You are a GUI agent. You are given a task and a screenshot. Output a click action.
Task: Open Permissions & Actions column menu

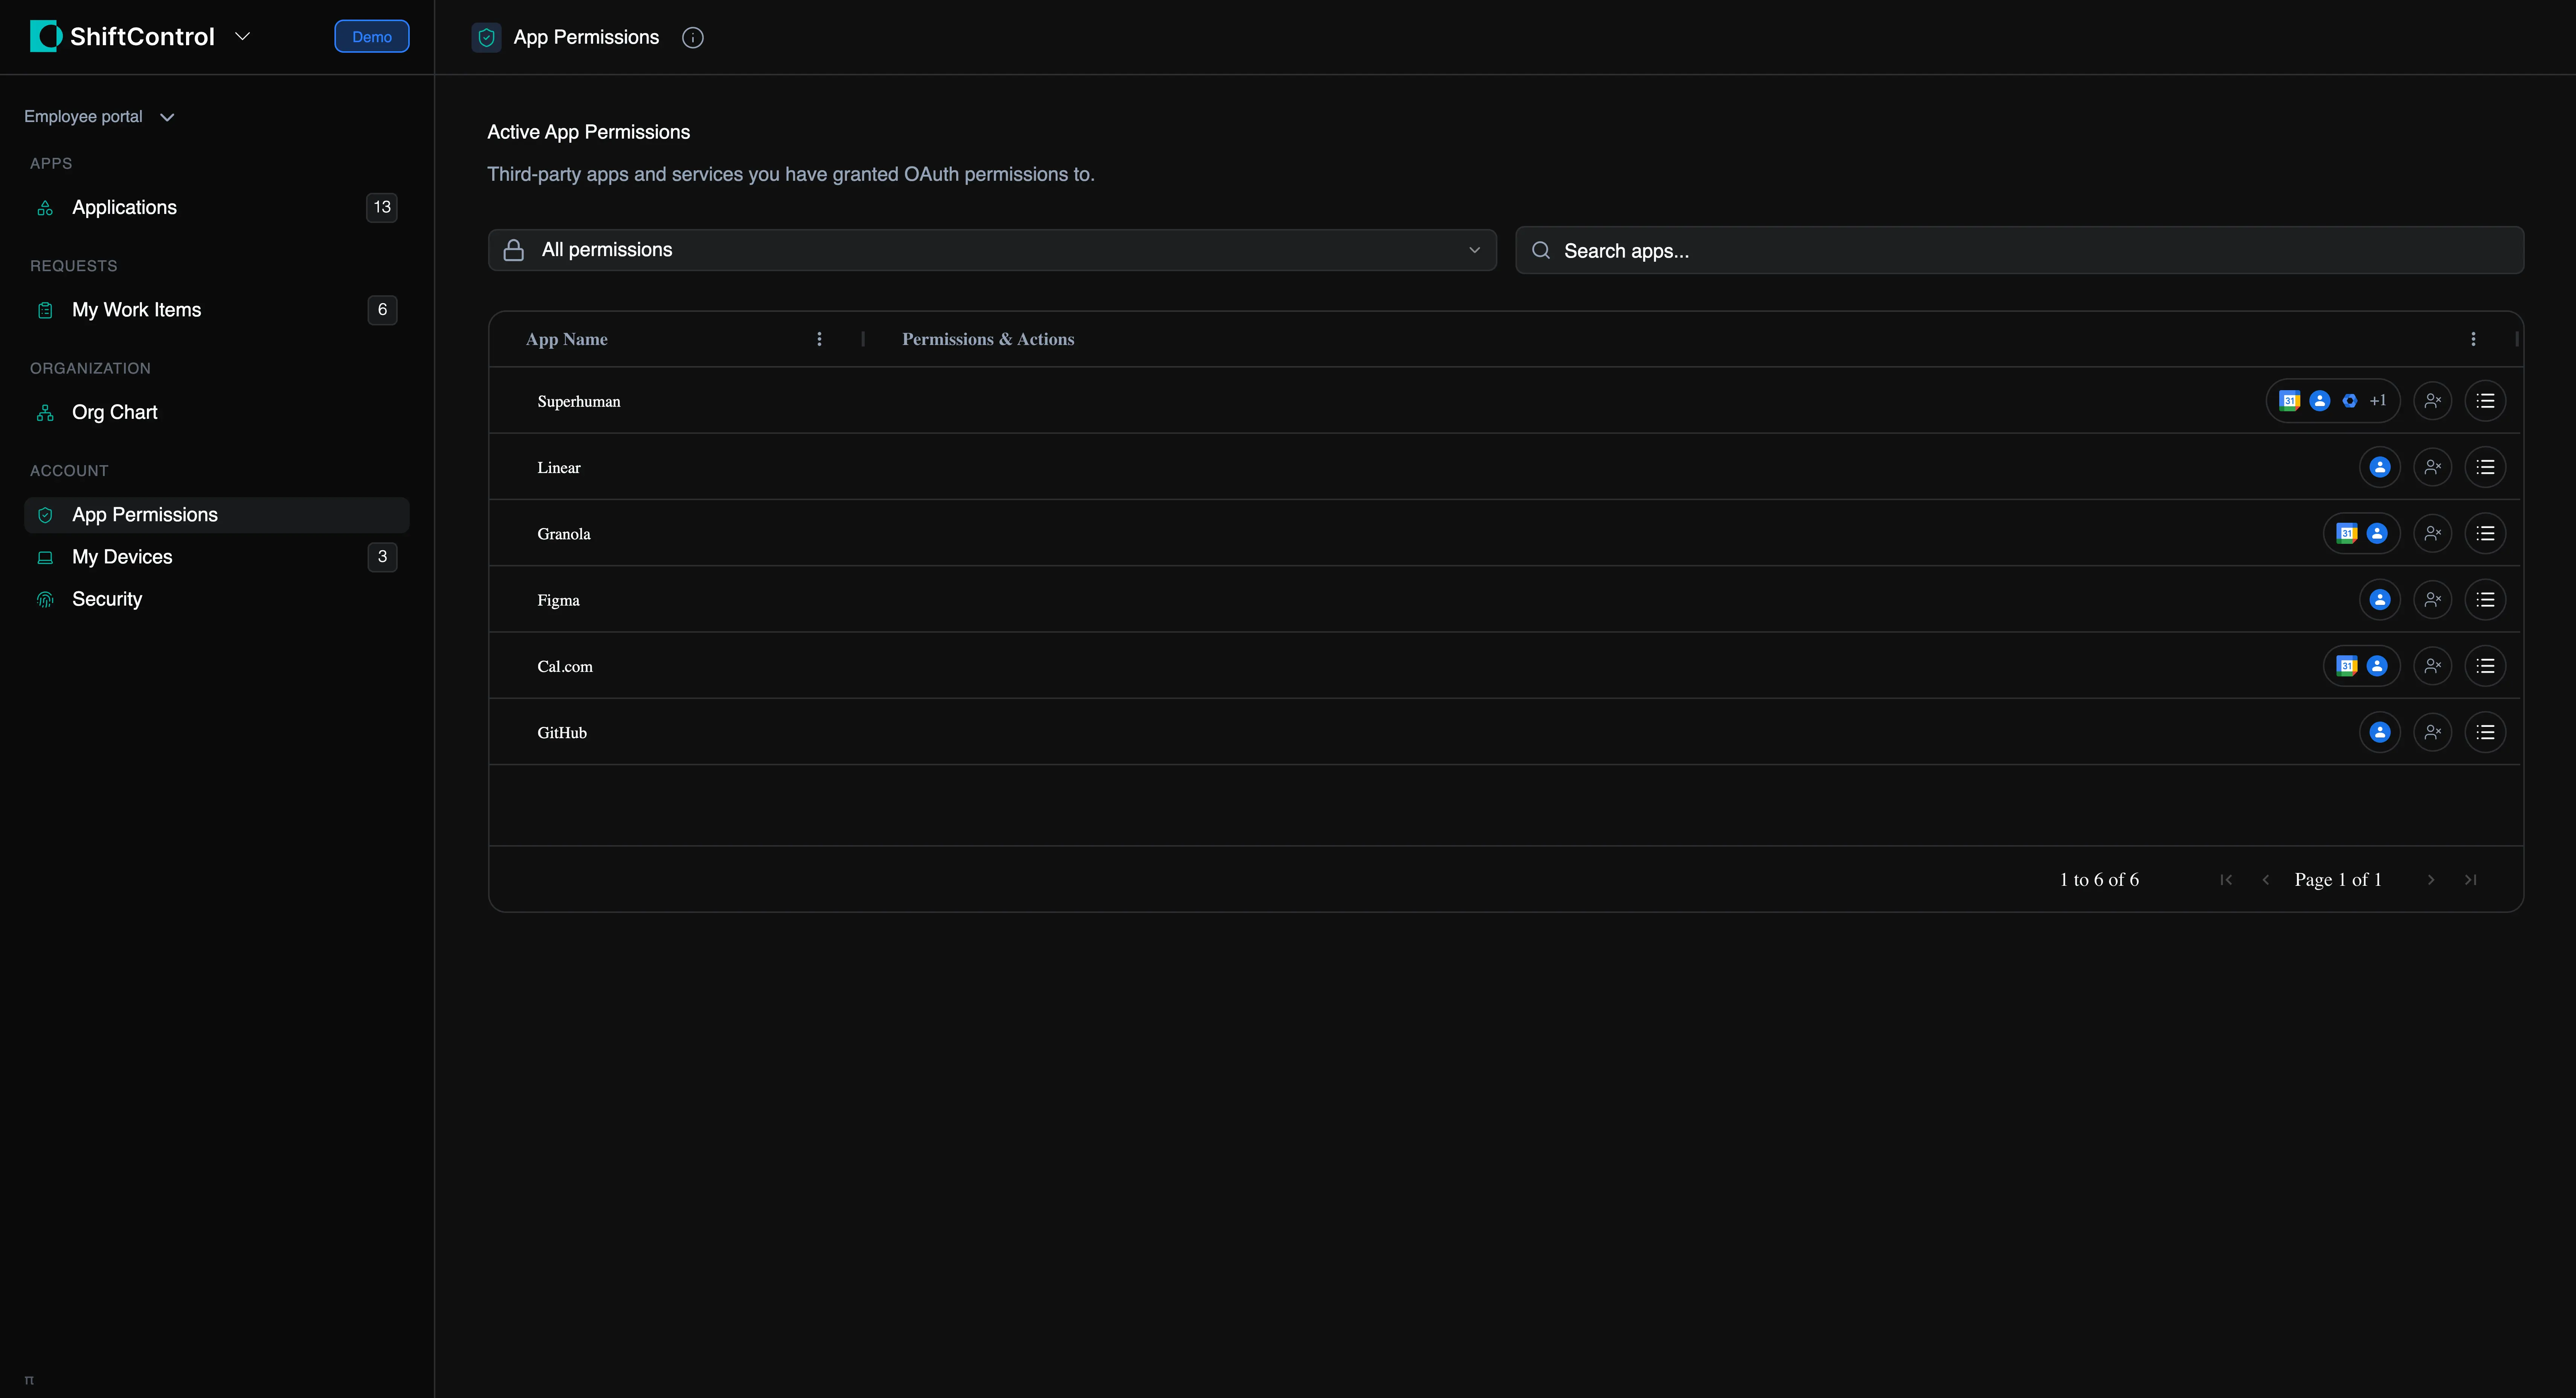pos(2473,339)
